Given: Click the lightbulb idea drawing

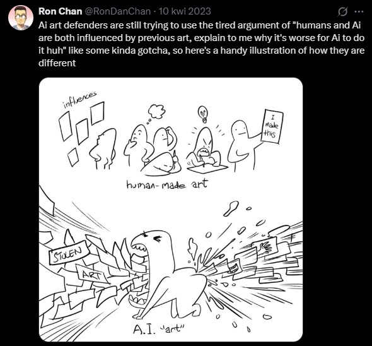Looking at the screenshot, I should point(203,114).
